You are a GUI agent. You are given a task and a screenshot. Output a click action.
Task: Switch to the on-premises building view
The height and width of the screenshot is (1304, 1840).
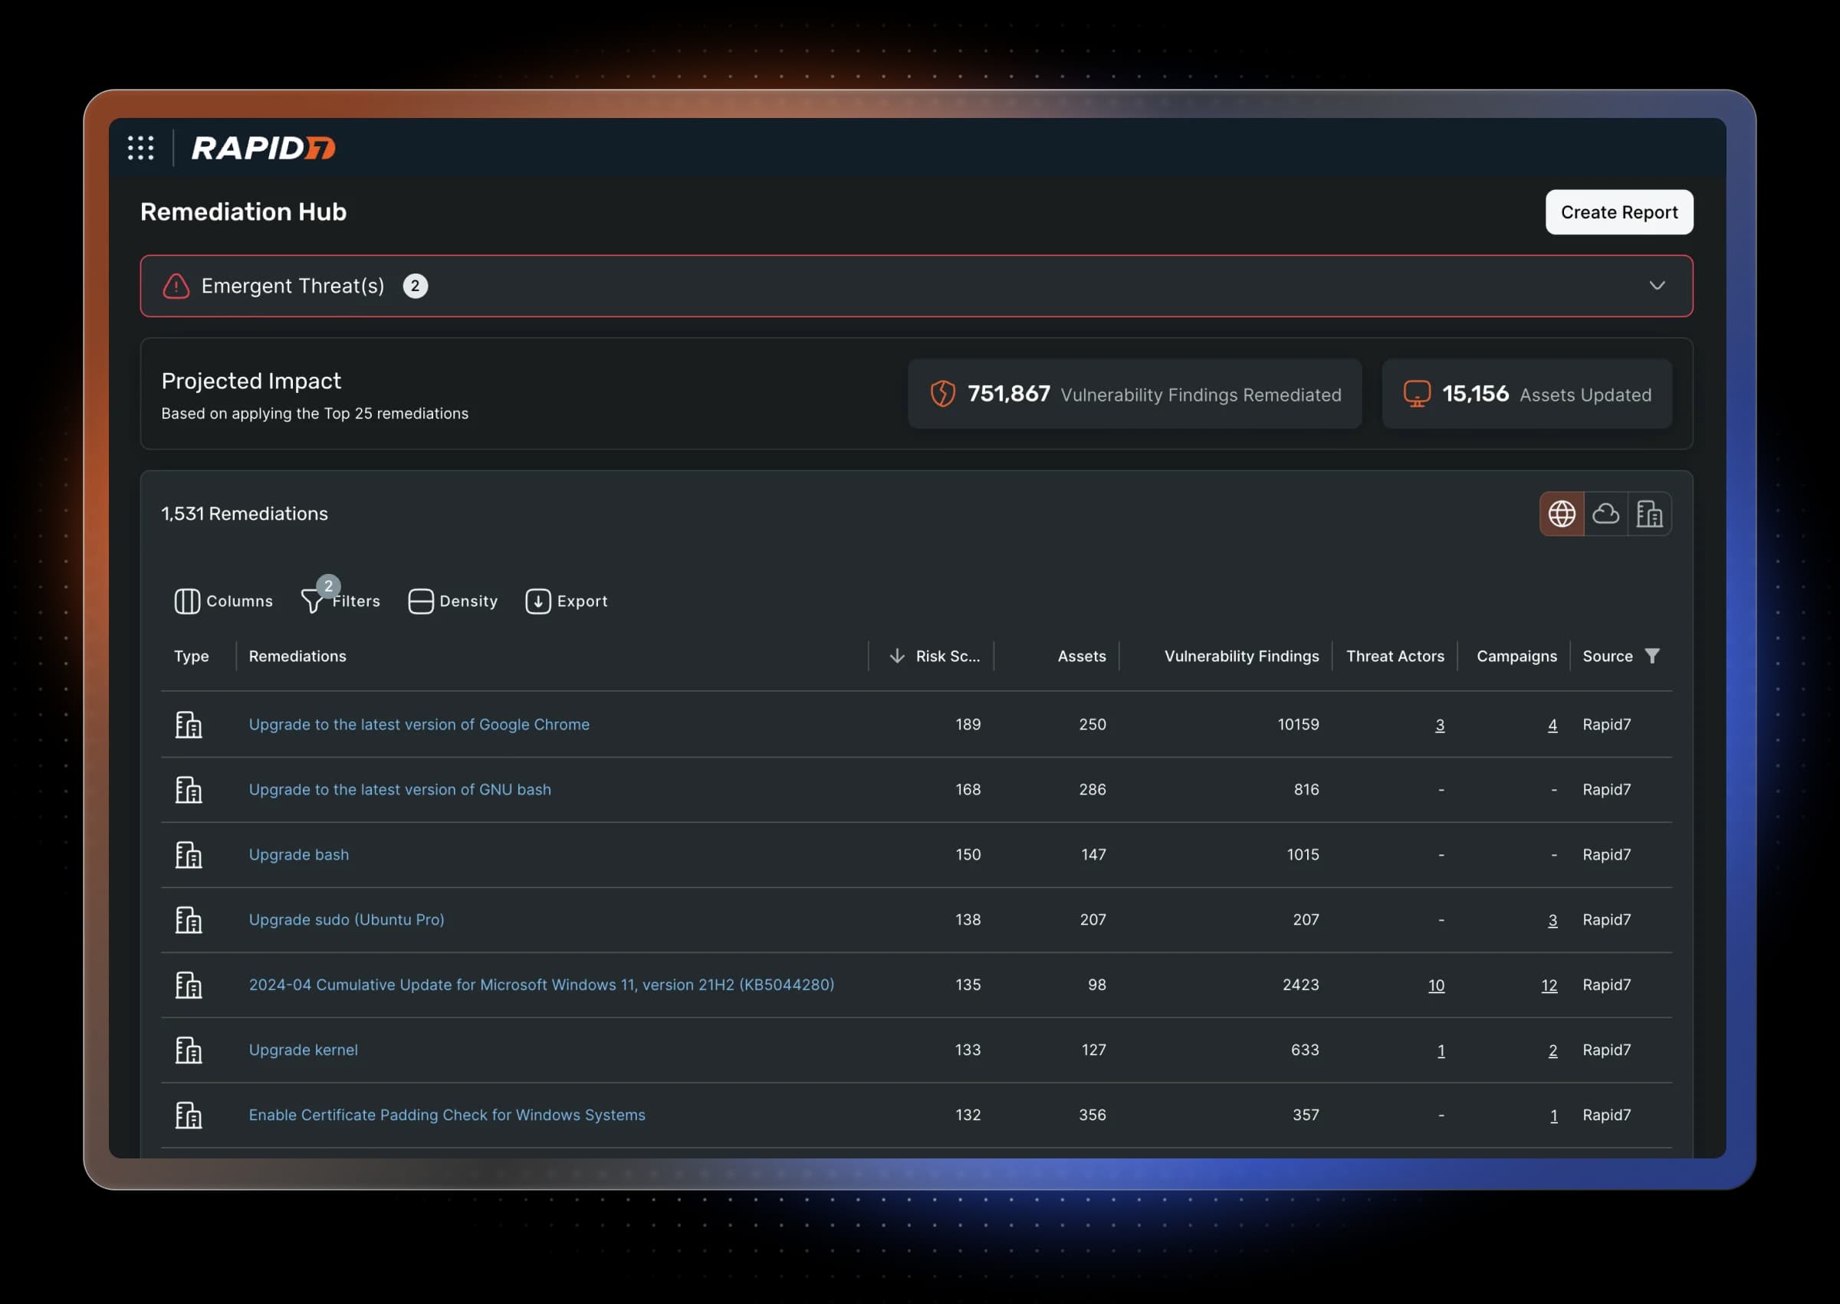(1649, 514)
